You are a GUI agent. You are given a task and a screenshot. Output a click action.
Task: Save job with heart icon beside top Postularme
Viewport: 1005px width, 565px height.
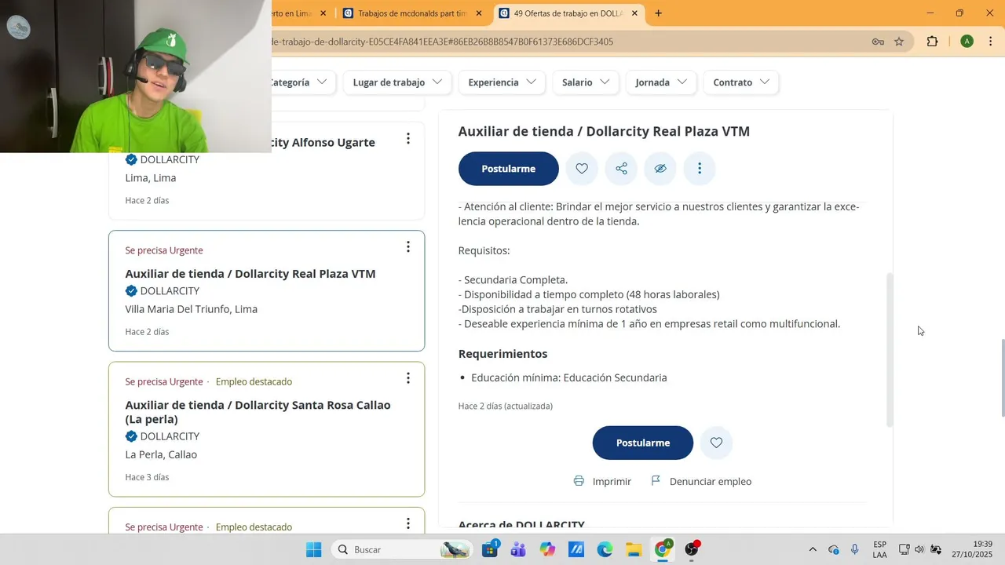tap(582, 169)
